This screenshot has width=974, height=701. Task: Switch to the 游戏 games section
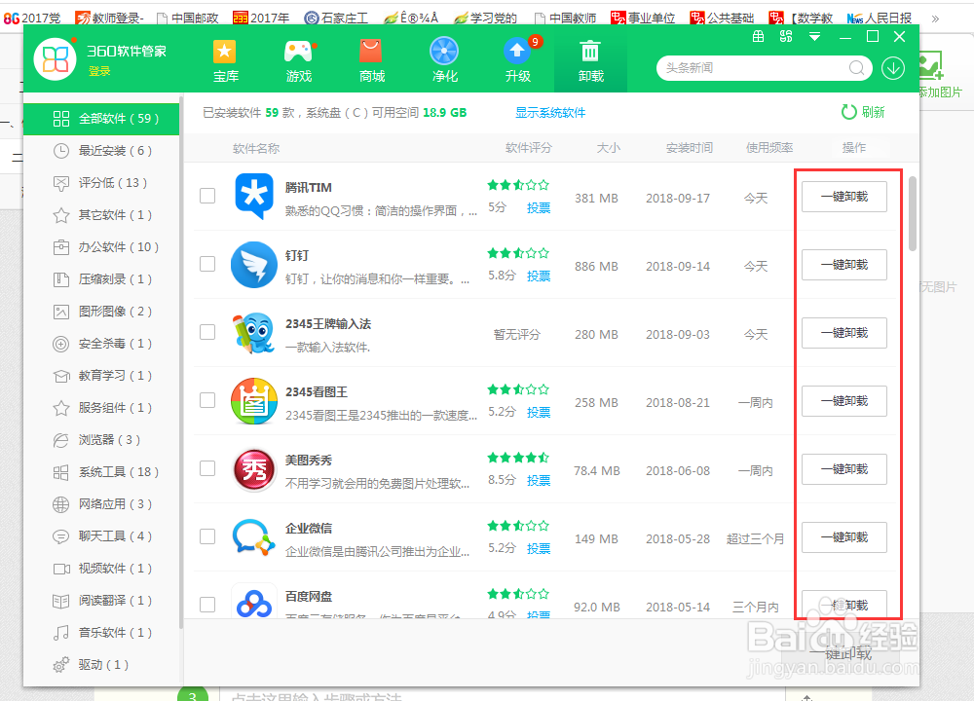[x=298, y=60]
